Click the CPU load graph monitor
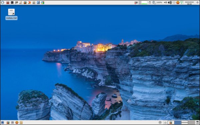 [143, 2]
